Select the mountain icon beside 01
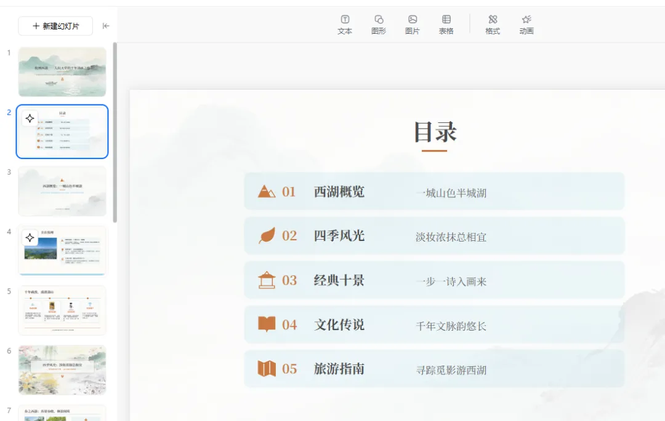665x421 pixels. point(267,191)
